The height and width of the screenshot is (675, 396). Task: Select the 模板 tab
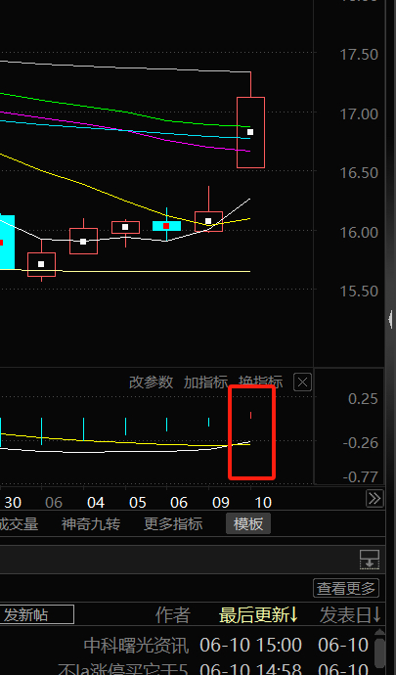[x=248, y=523]
